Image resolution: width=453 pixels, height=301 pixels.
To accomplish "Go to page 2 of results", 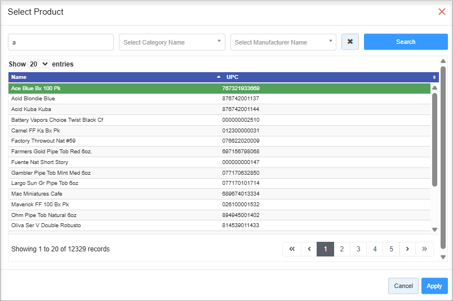I will pos(342,249).
